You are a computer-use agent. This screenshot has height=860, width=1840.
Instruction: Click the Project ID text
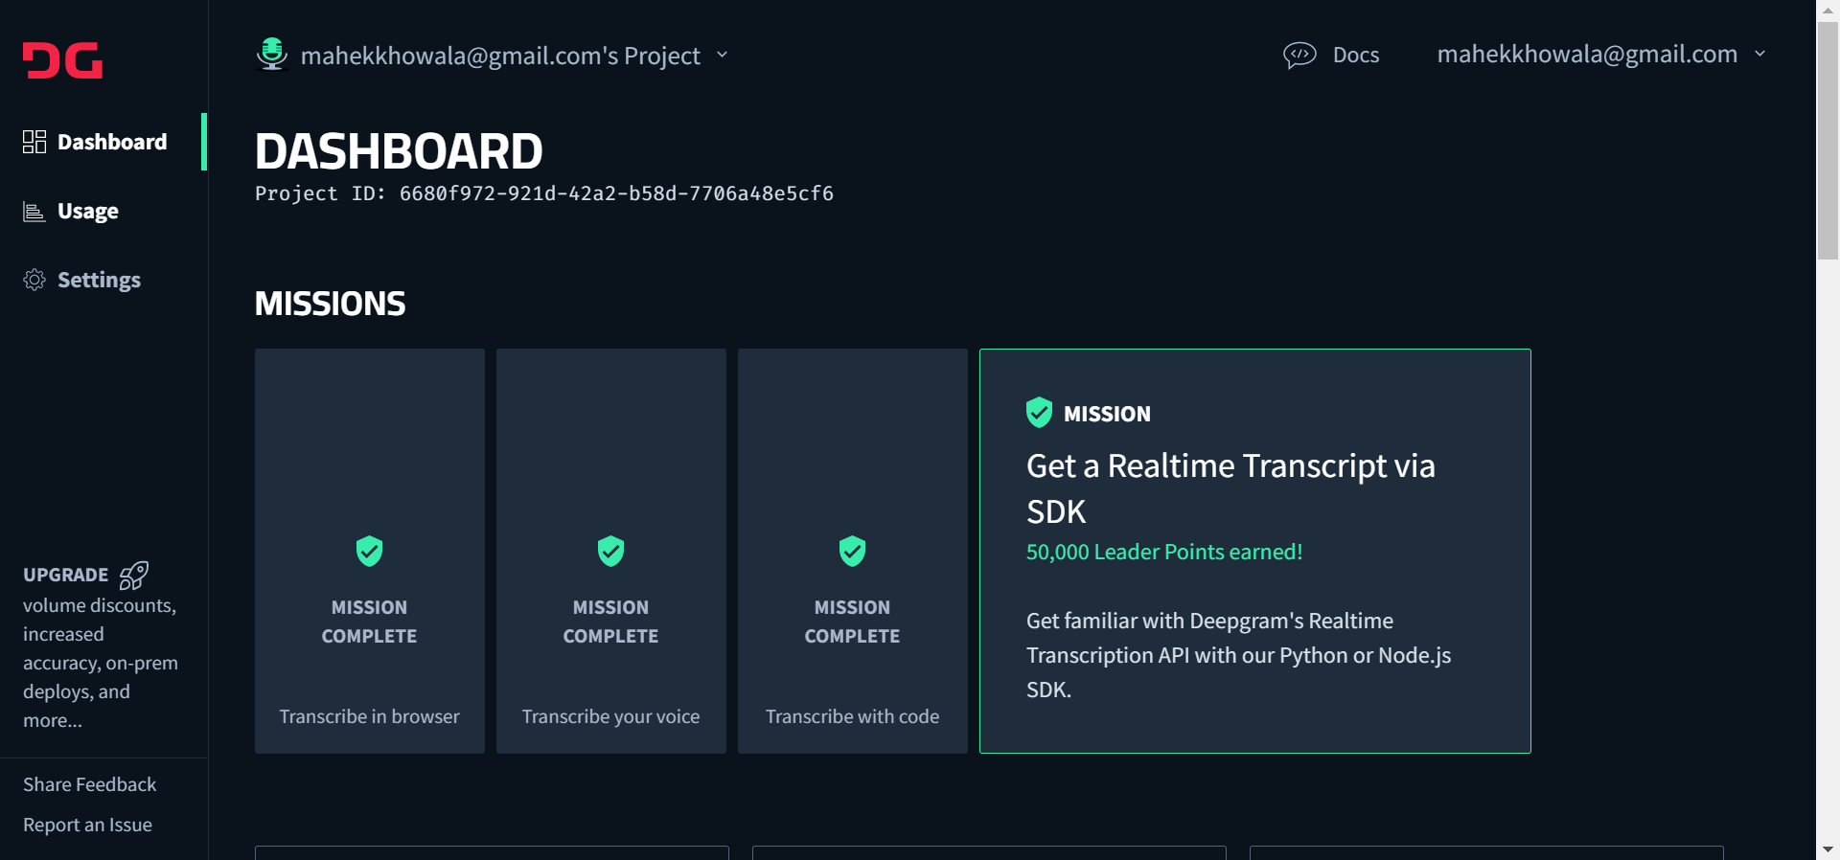pyautogui.click(x=544, y=193)
